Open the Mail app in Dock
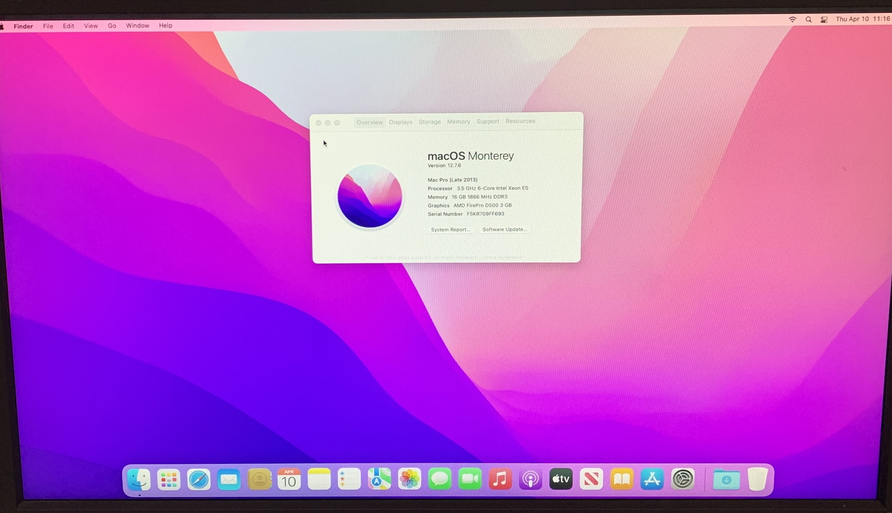 [x=229, y=479]
